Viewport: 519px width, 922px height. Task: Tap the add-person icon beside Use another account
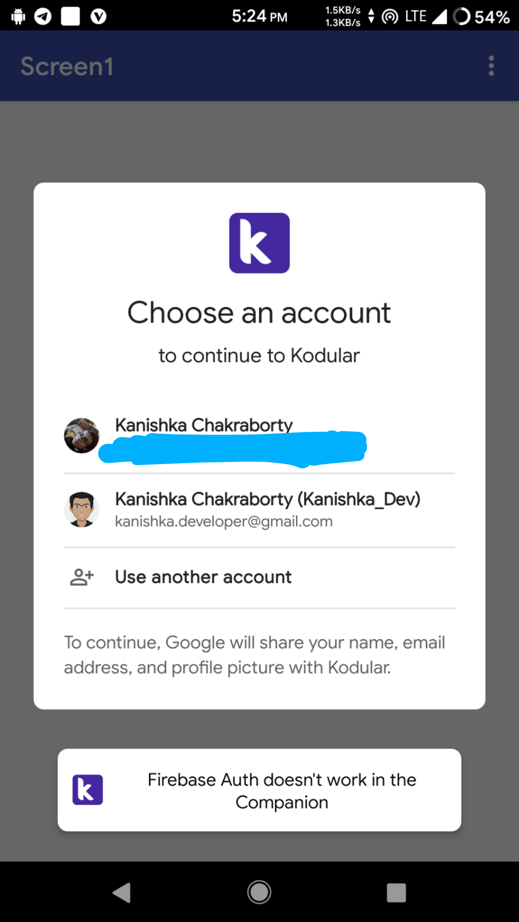pyautogui.click(x=82, y=577)
